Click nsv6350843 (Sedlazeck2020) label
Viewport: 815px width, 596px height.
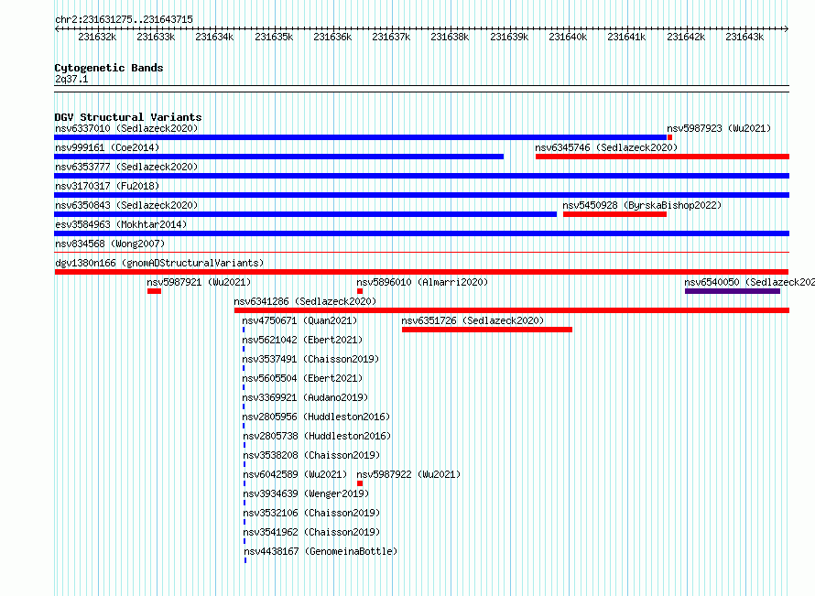126,205
